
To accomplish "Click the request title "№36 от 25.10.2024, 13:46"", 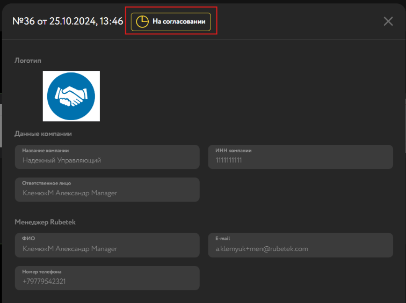I will click(68, 21).
